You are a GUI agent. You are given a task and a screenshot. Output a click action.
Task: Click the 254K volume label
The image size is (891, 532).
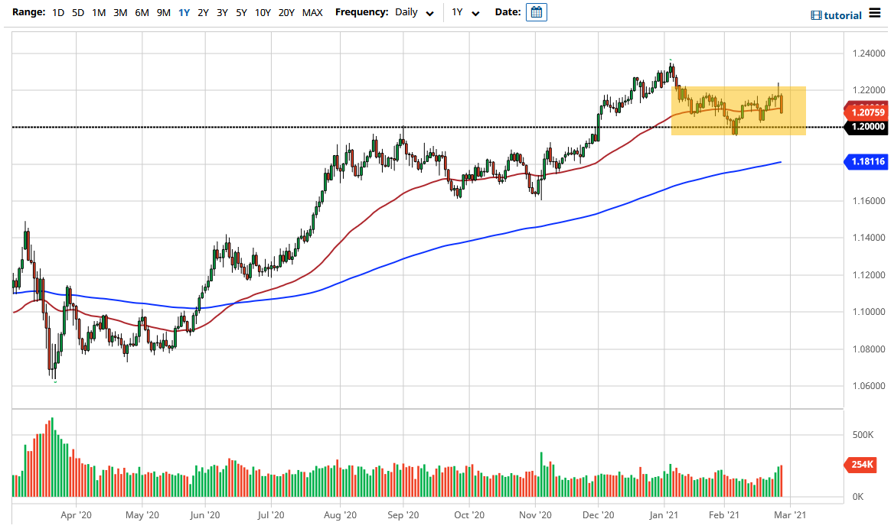(x=861, y=465)
